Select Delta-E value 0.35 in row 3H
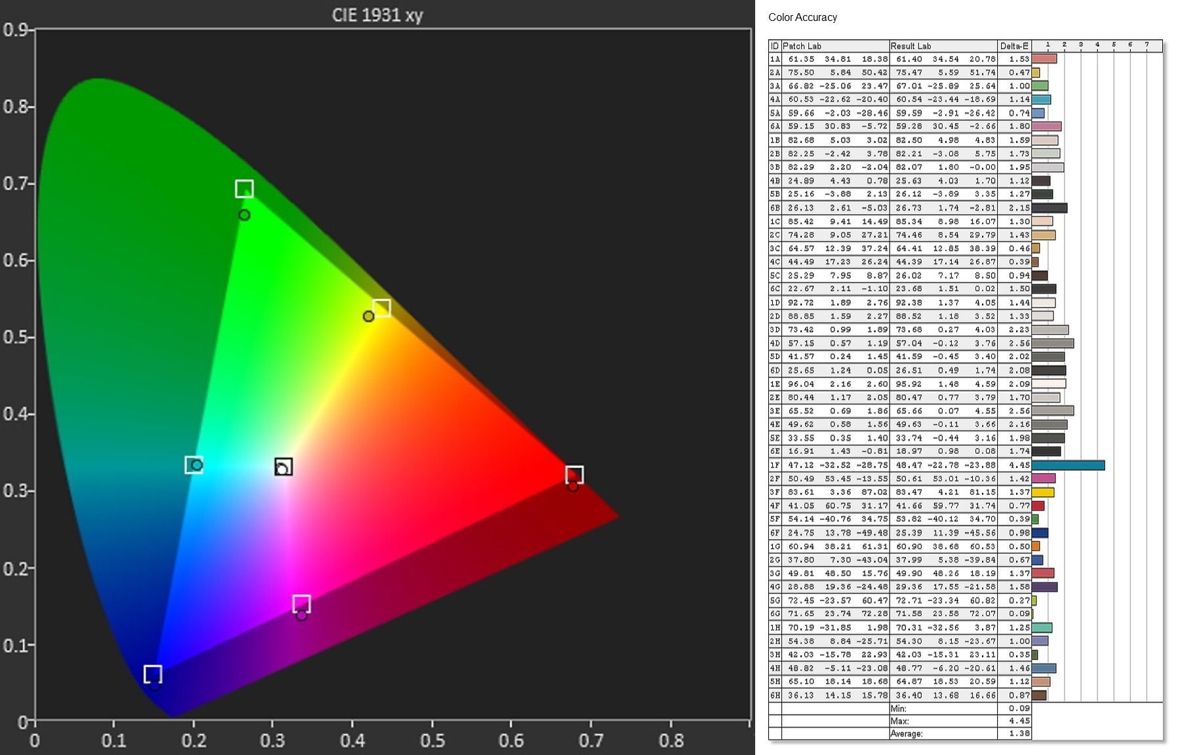1178x755 pixels. 1019,655
